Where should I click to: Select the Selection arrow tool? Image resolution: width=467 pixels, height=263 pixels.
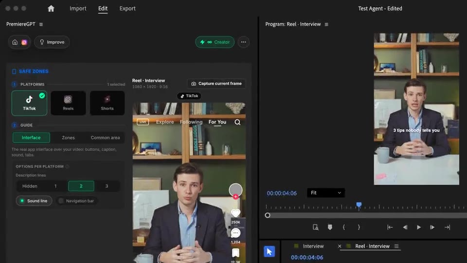click(x=269, y=251)
